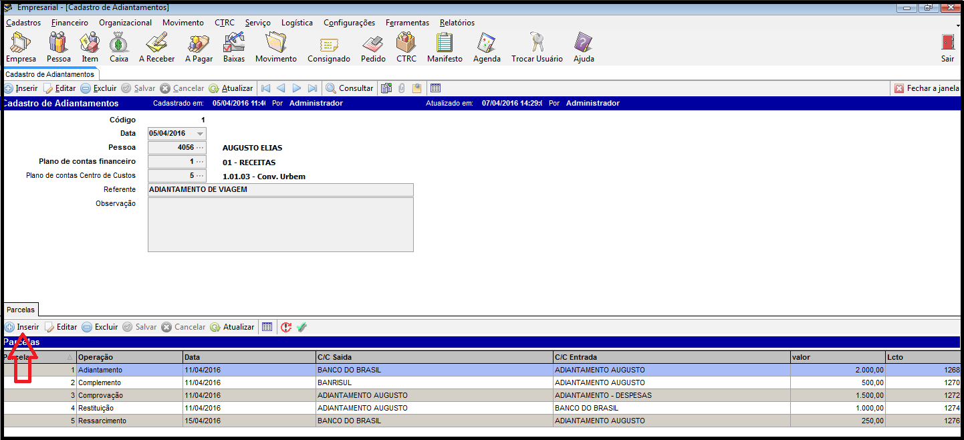Open the Manifesto toolbar icon

(x=445, y=44)
